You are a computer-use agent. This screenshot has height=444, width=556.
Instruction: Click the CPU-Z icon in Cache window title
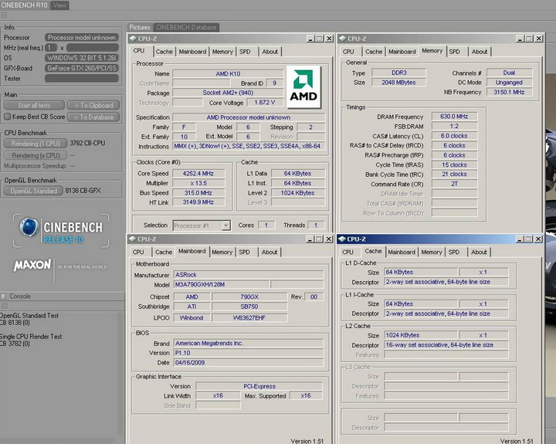tap(343, 239)
